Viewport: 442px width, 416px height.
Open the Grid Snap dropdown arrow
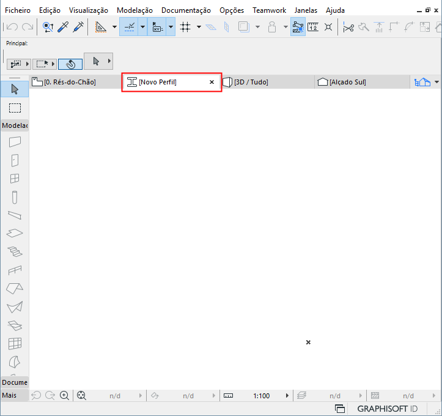(x=199, y=27)
